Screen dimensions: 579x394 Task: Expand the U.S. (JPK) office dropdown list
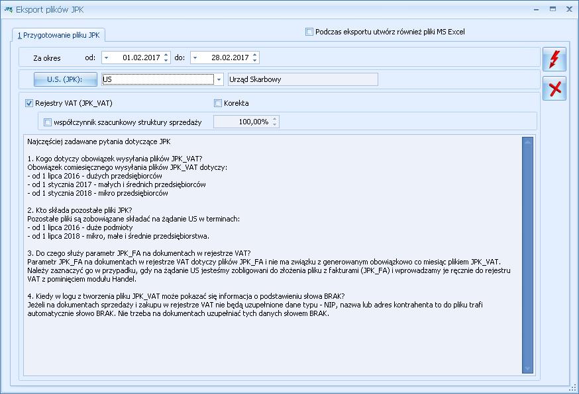[219, 79]
